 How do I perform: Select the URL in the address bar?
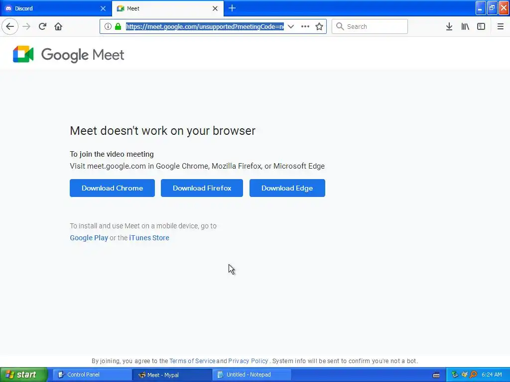click(x=205, y=26)
